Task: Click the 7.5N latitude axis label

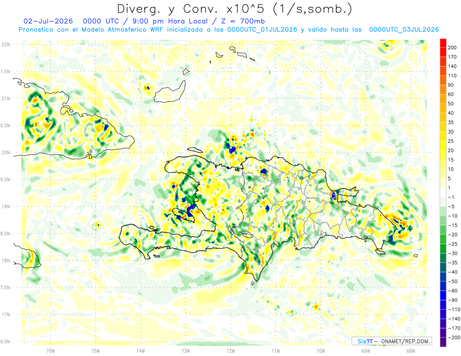Action: pos(5,287)
